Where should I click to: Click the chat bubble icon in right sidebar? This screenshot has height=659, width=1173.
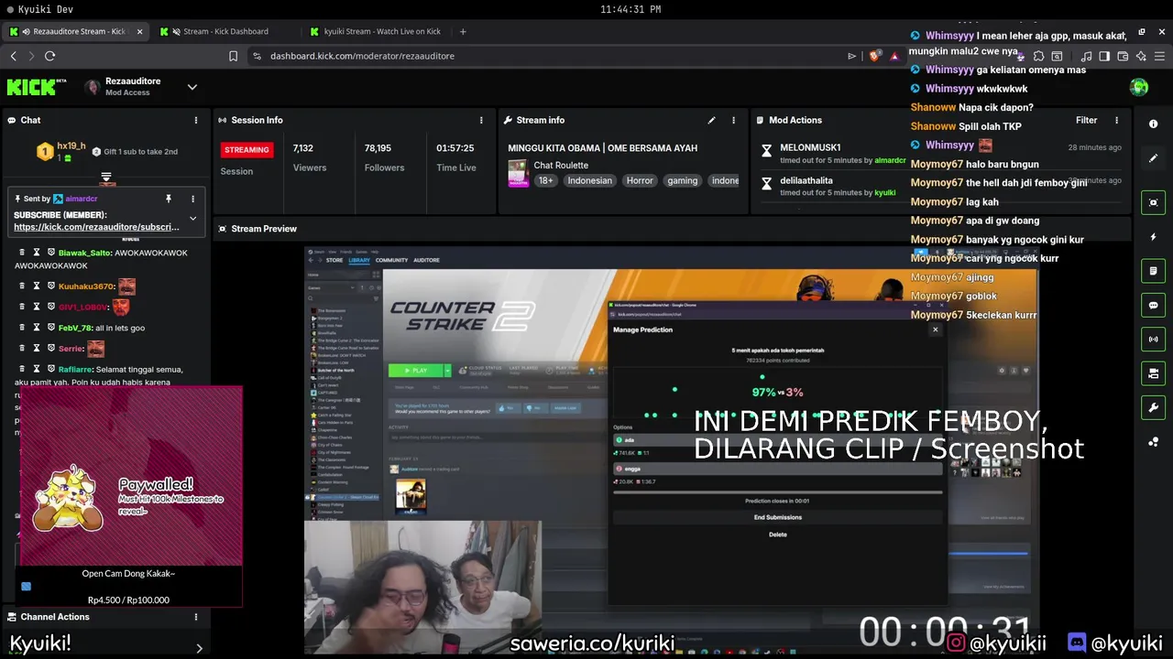(x=1153, y=305)
